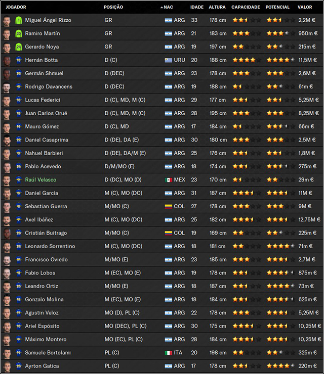Click Lucas Federici's position D (C), MD, M (C)
Image resolution: width=324 pixels, height=374 pixels.
click(x=125, y=100)
